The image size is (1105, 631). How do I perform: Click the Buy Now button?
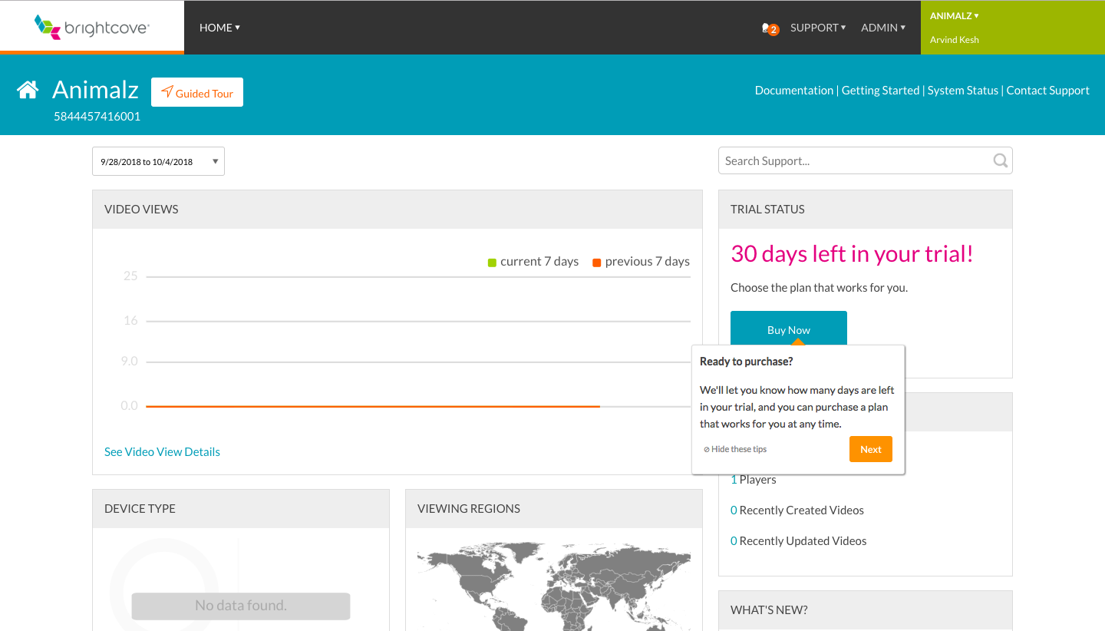(x=789, y=329)
